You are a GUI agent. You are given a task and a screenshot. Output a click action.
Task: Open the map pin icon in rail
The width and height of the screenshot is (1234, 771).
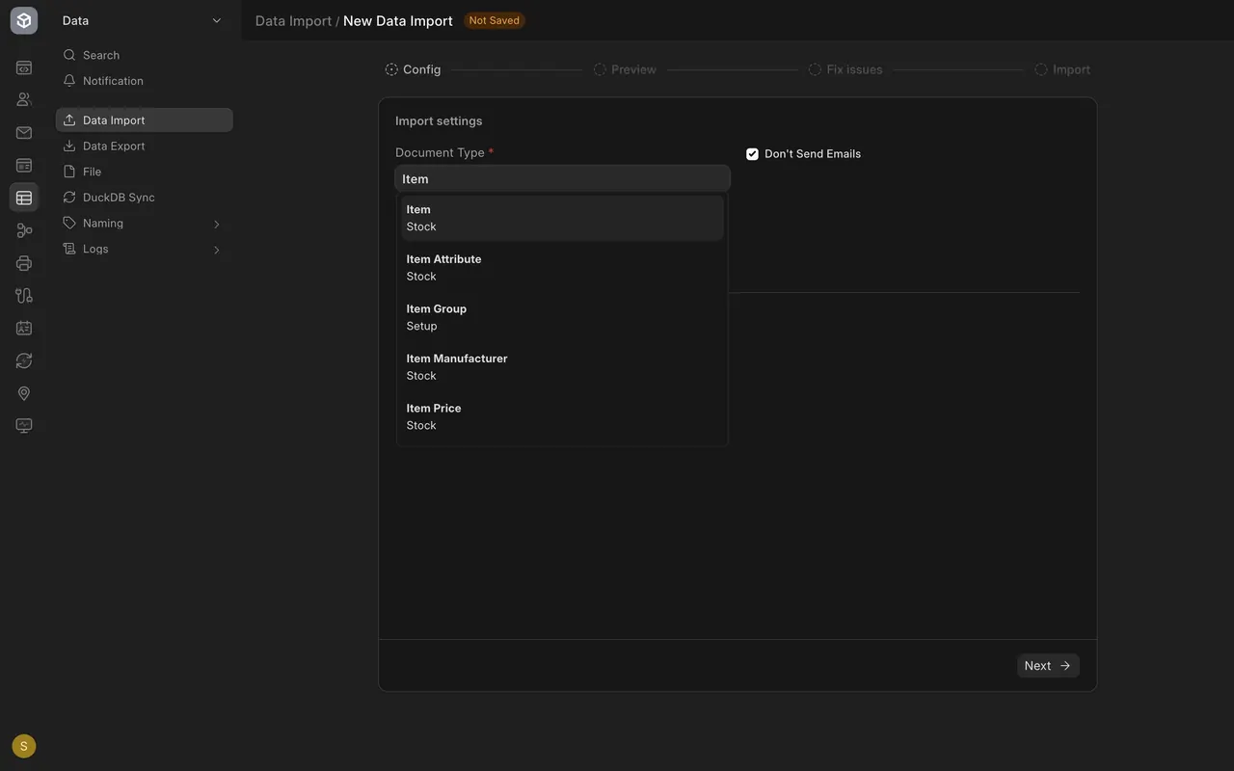[x=24, y=393]
